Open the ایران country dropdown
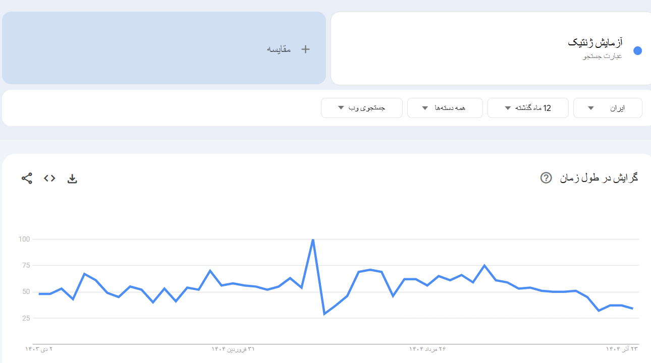Image resolution: width=651 pixels, height=363 pixels. 608,108
